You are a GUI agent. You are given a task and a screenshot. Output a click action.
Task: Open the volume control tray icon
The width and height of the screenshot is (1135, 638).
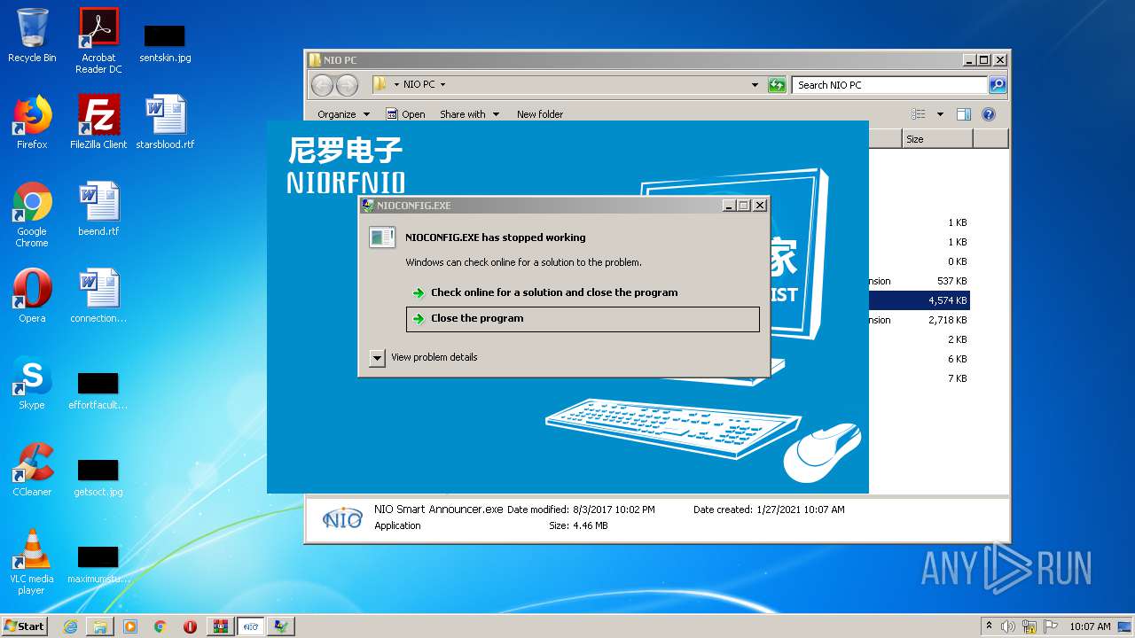coord(1008,626)
